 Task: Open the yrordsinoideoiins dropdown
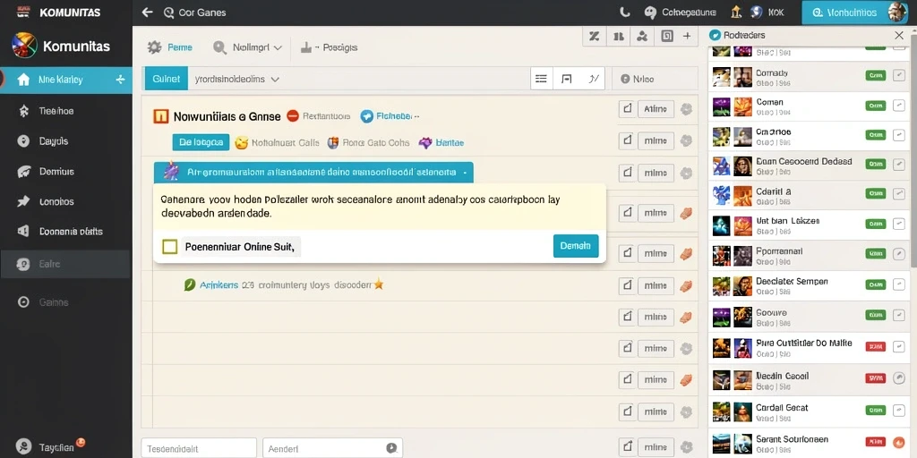tap(274, 79)
